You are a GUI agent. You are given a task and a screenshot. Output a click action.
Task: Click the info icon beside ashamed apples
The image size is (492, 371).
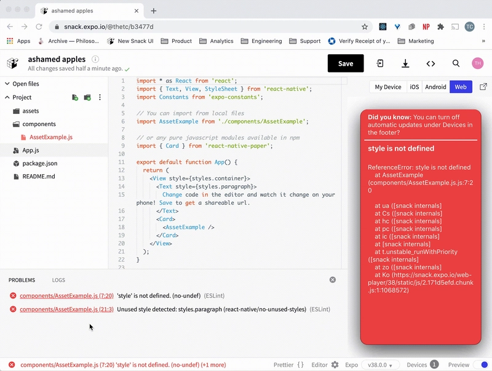pyautogui.click(x=95, y=59)
